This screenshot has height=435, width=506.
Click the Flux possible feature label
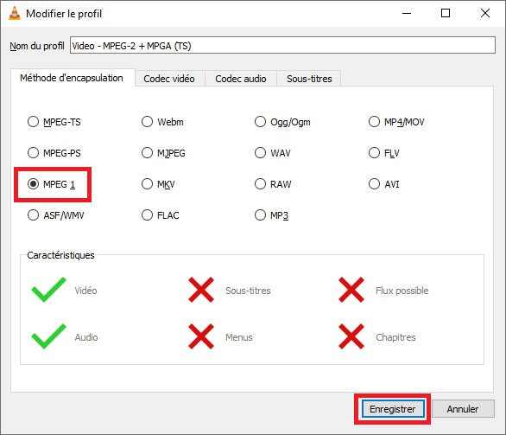[402, 291]
